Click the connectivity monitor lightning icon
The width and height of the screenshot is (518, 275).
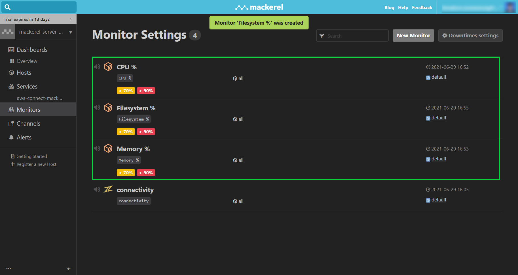(x=108, y=189)
